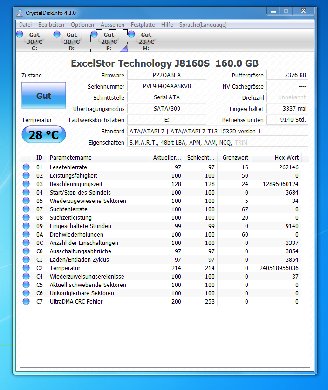328x390 pixels.
Task: Click status orb for Leistungsfähigkeit row
Action: (26, 175)
